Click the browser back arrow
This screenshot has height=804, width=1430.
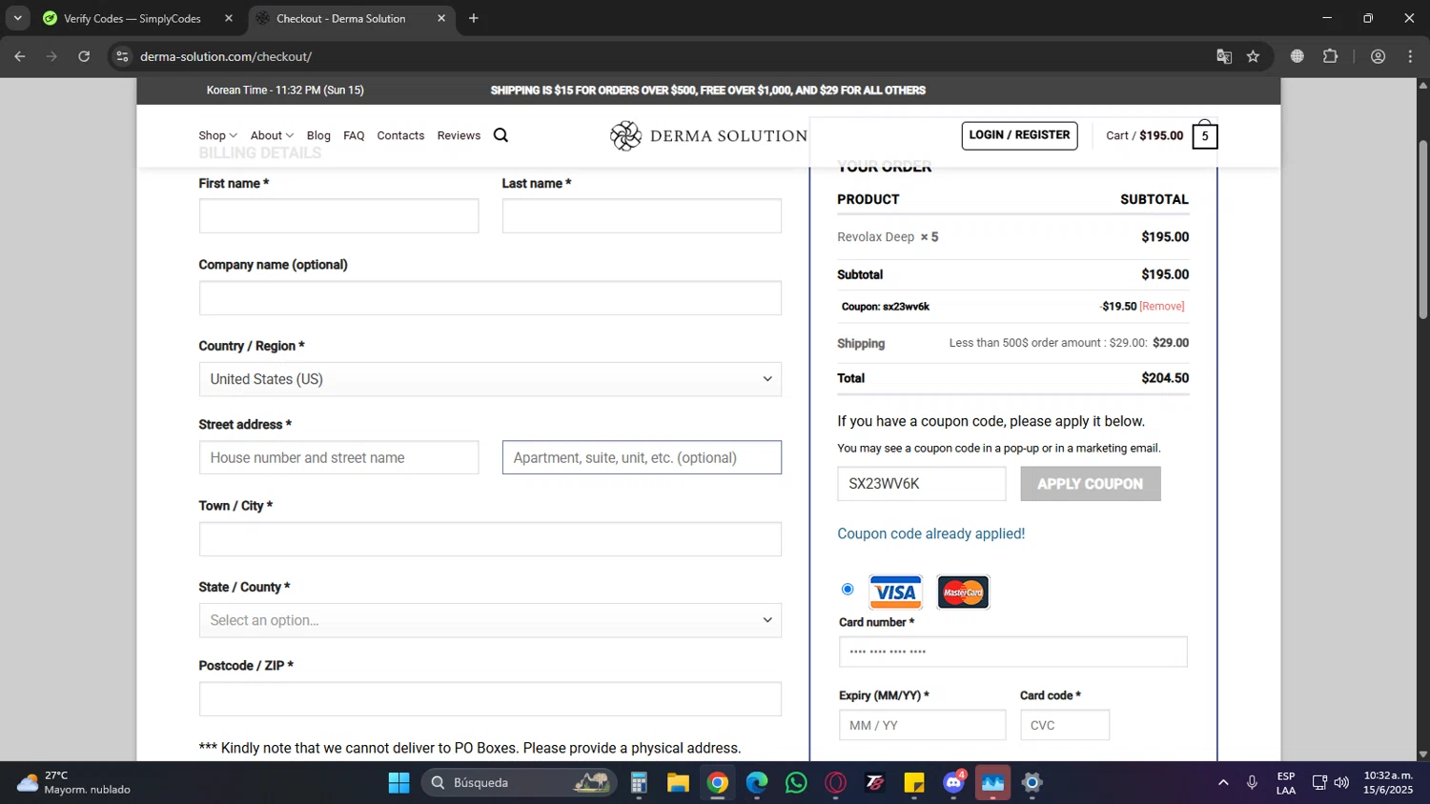click(20, 56)
